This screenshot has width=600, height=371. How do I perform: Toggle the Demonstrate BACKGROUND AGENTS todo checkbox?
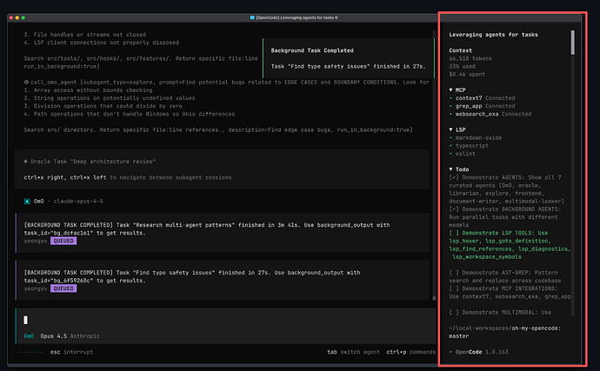click(x=454, y=209)
